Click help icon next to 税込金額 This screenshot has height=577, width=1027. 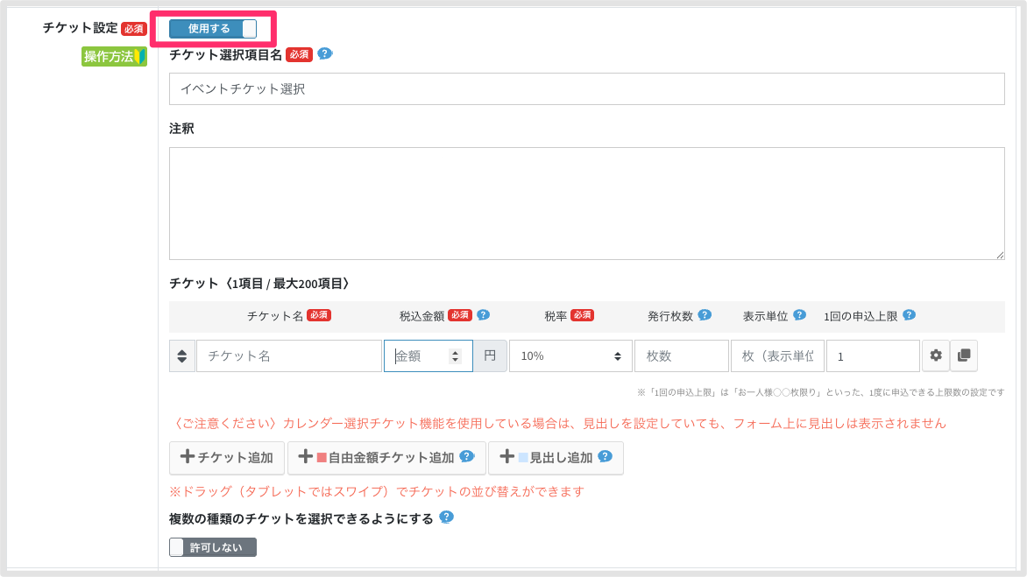[x=484, y=314]
